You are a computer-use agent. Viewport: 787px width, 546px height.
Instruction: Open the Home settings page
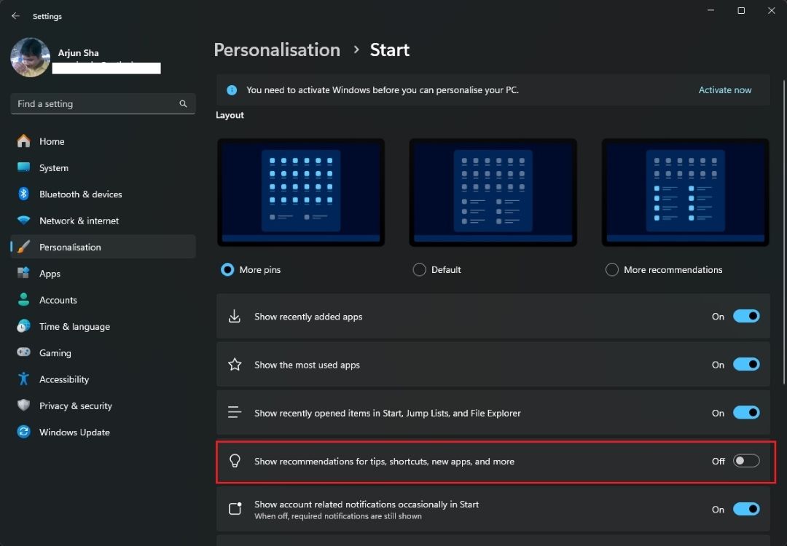[x=50, y=141]
